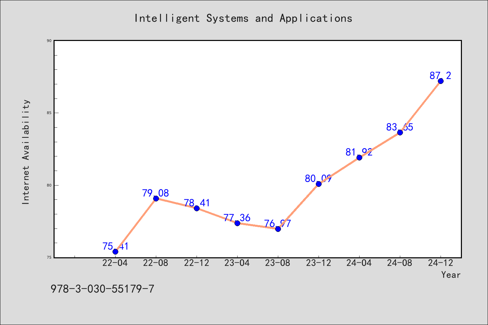Click the 78.41 value label
Viewport: 488px width, 325px height.
(197, 203)
